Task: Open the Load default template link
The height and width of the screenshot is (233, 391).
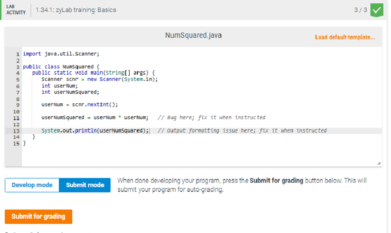Action: click(345, 37)
